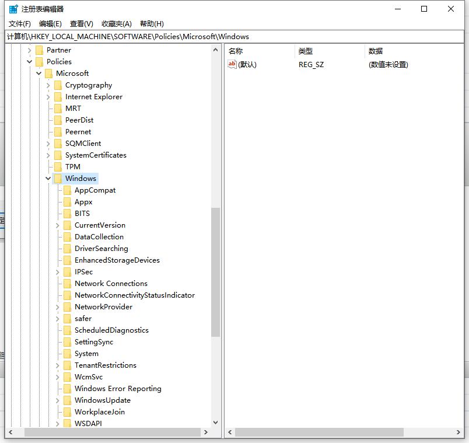The image size is (469, 443).
Task: Click the Internet Explorer folder icon
Action: pos(58,97)
